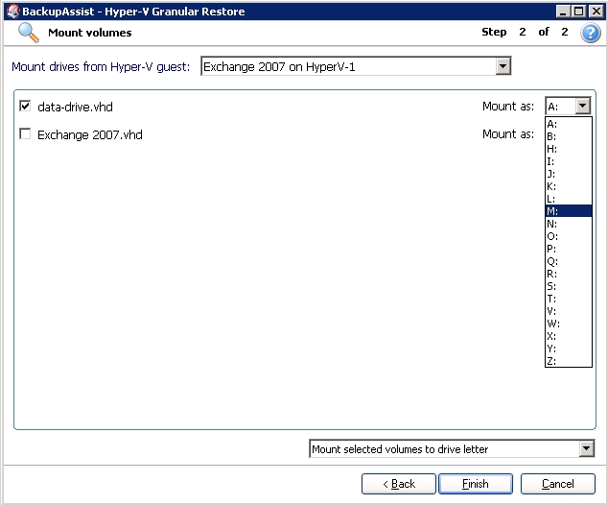Image resolution: width=608 pixels, height=505 pixels.
Task: Minimize the BackupAssist window
Action: coord(563,12)
